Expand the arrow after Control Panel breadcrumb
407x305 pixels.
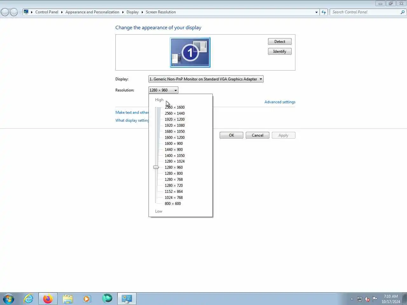pos(62,12)
